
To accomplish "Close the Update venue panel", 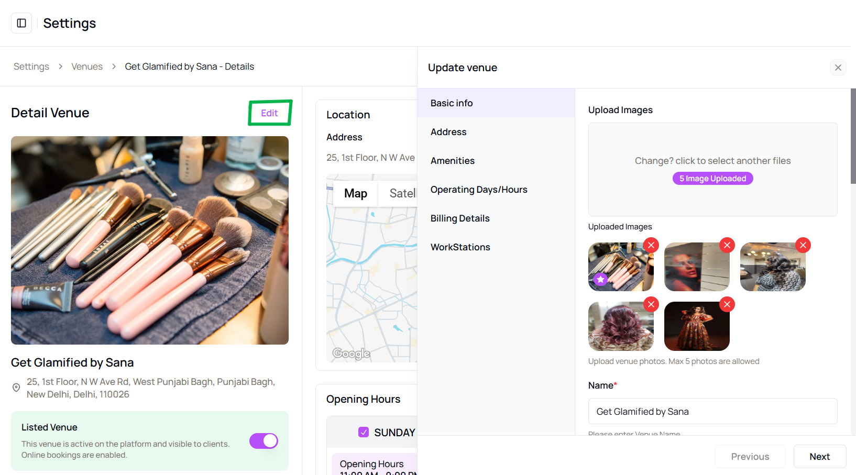I will [x=838, y=68].
